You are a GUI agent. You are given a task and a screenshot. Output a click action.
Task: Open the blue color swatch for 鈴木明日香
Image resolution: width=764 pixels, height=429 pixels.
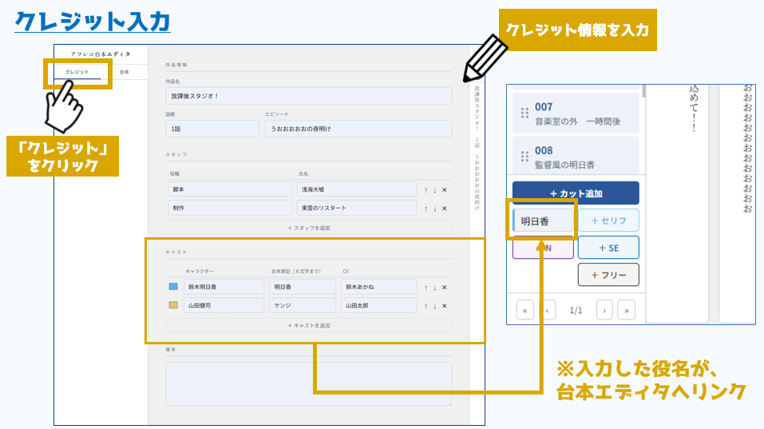[x=173, y=287]
